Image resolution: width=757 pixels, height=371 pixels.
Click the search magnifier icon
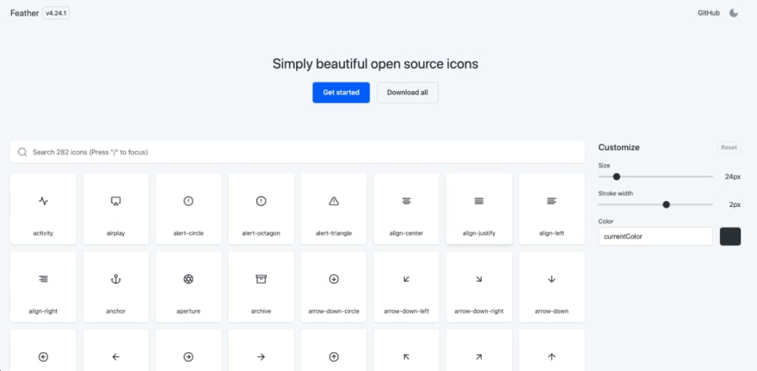point(22,152)
